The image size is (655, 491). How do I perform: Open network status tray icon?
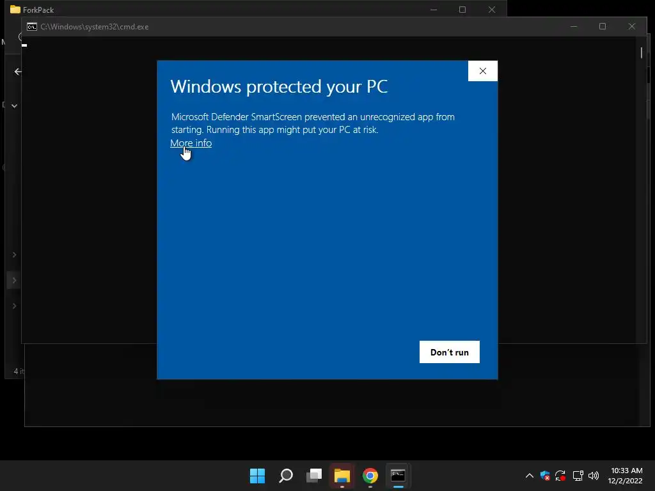578,476
